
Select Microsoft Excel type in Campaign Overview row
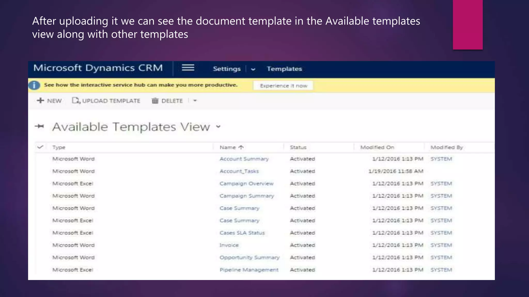pyautogui.click(x=73, y=184)
